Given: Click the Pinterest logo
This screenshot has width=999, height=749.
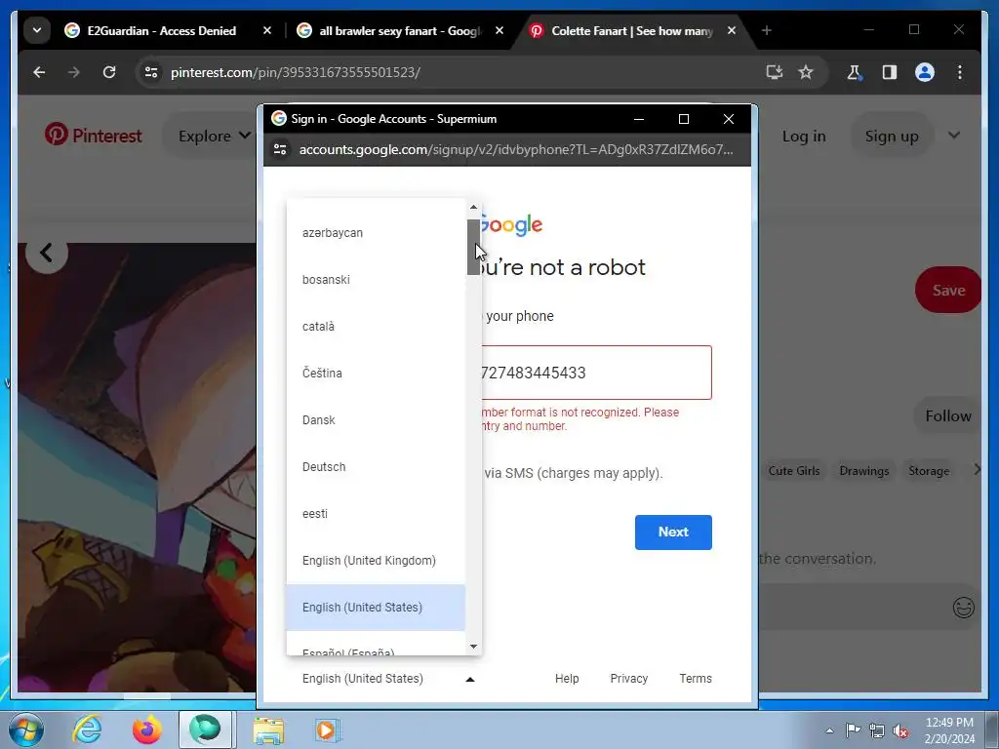Looking at the screenshot, I should coord(93,135).
